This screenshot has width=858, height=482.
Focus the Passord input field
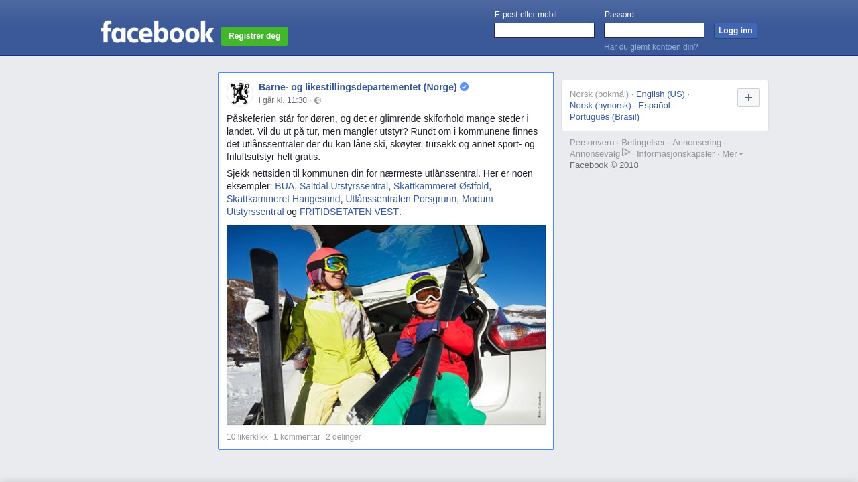654,31
